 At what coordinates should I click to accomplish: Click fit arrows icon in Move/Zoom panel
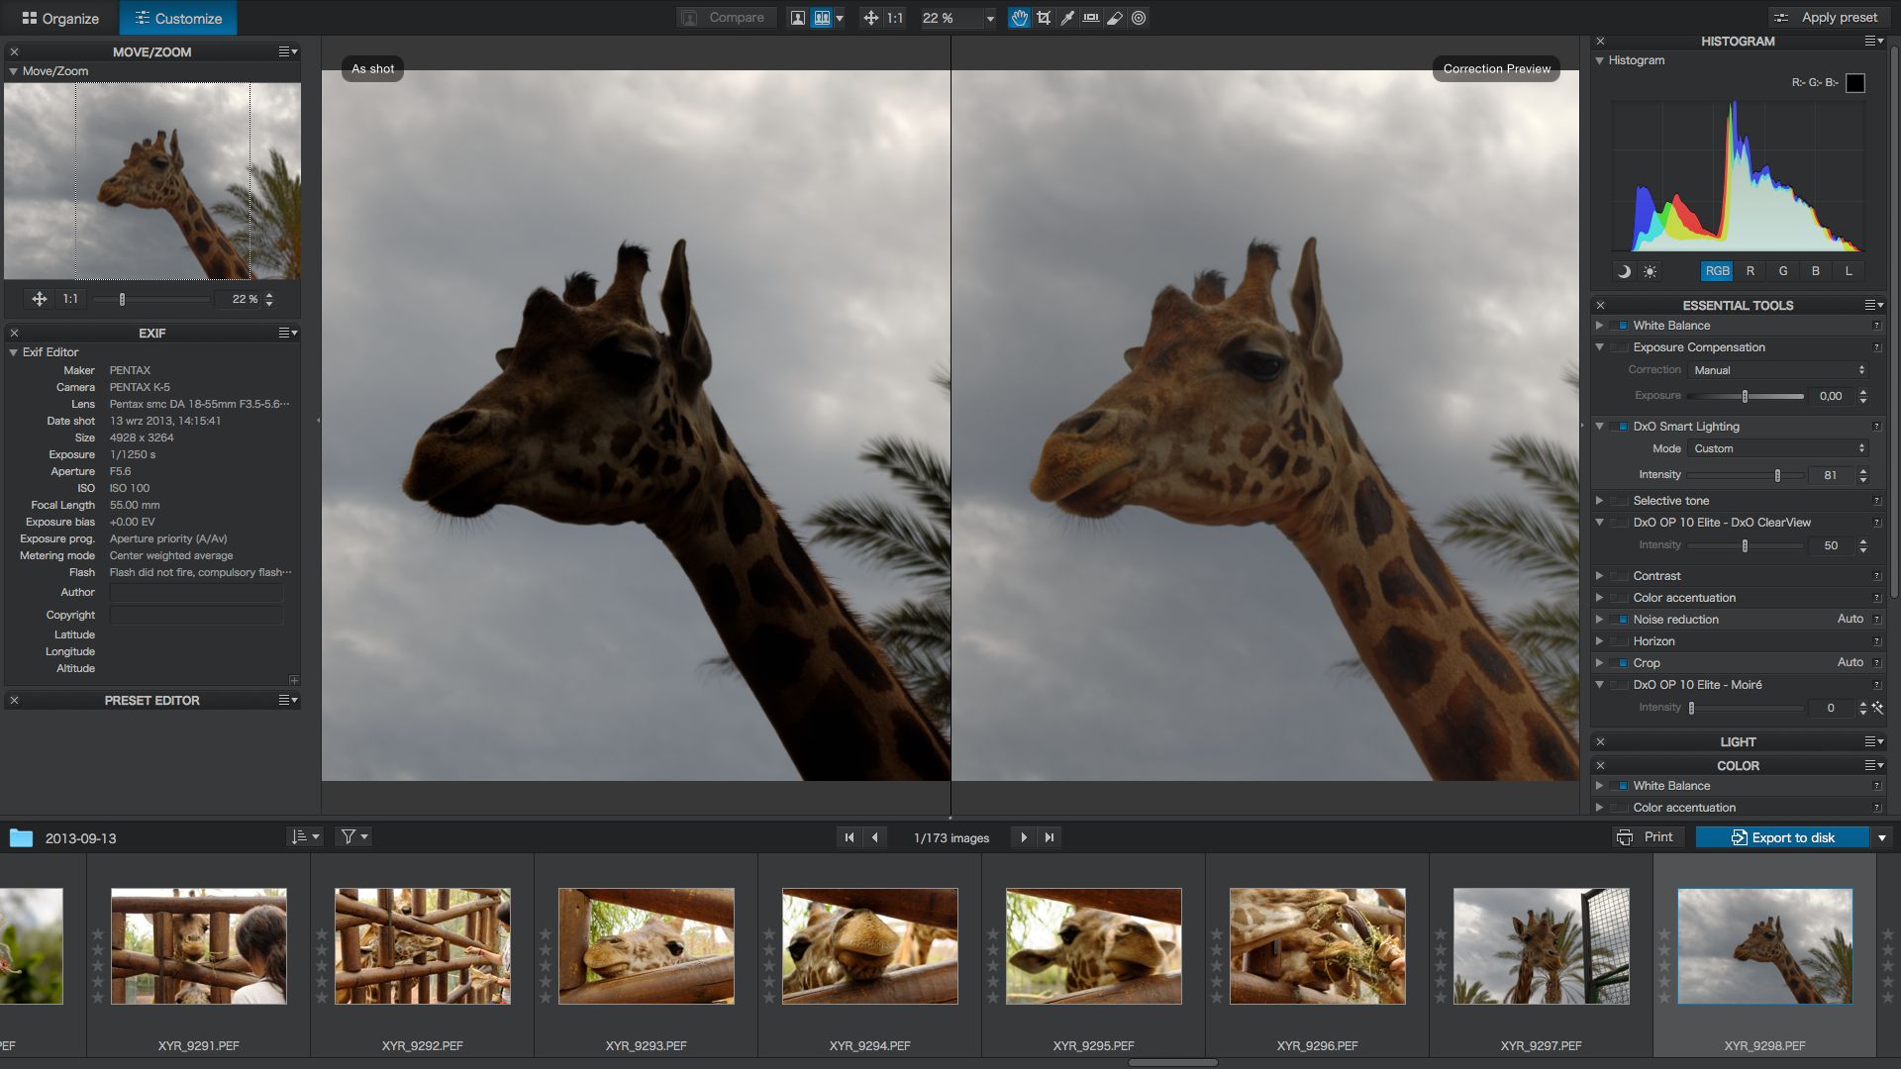[x=40, y=299]
